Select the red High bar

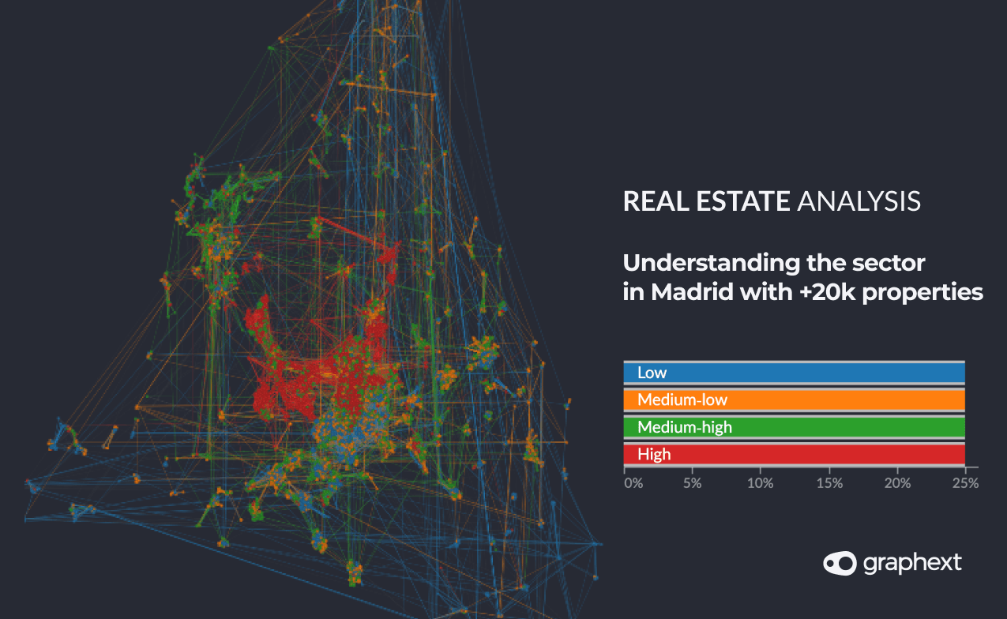794,454
